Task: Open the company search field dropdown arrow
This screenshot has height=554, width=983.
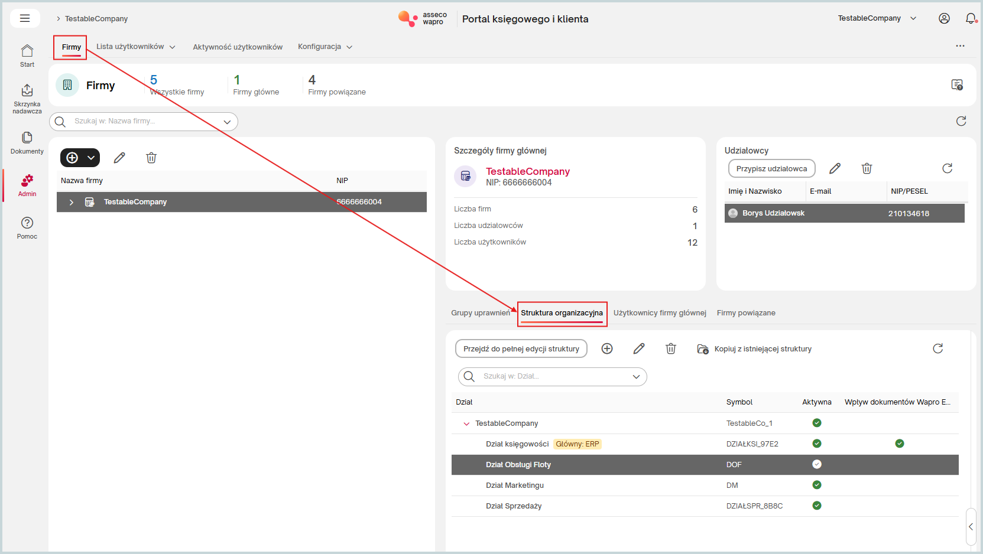Action: click(x=227, y=122)
